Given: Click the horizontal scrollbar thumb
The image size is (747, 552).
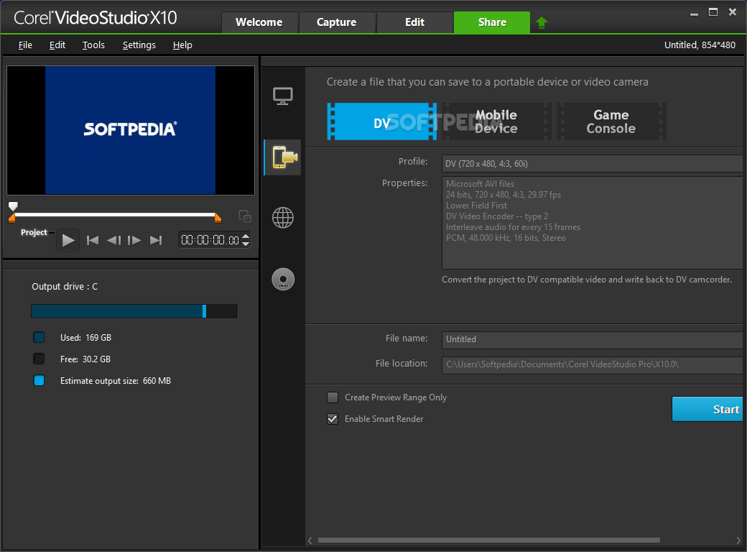Looking at the screenshot, I should pos(489,540).
